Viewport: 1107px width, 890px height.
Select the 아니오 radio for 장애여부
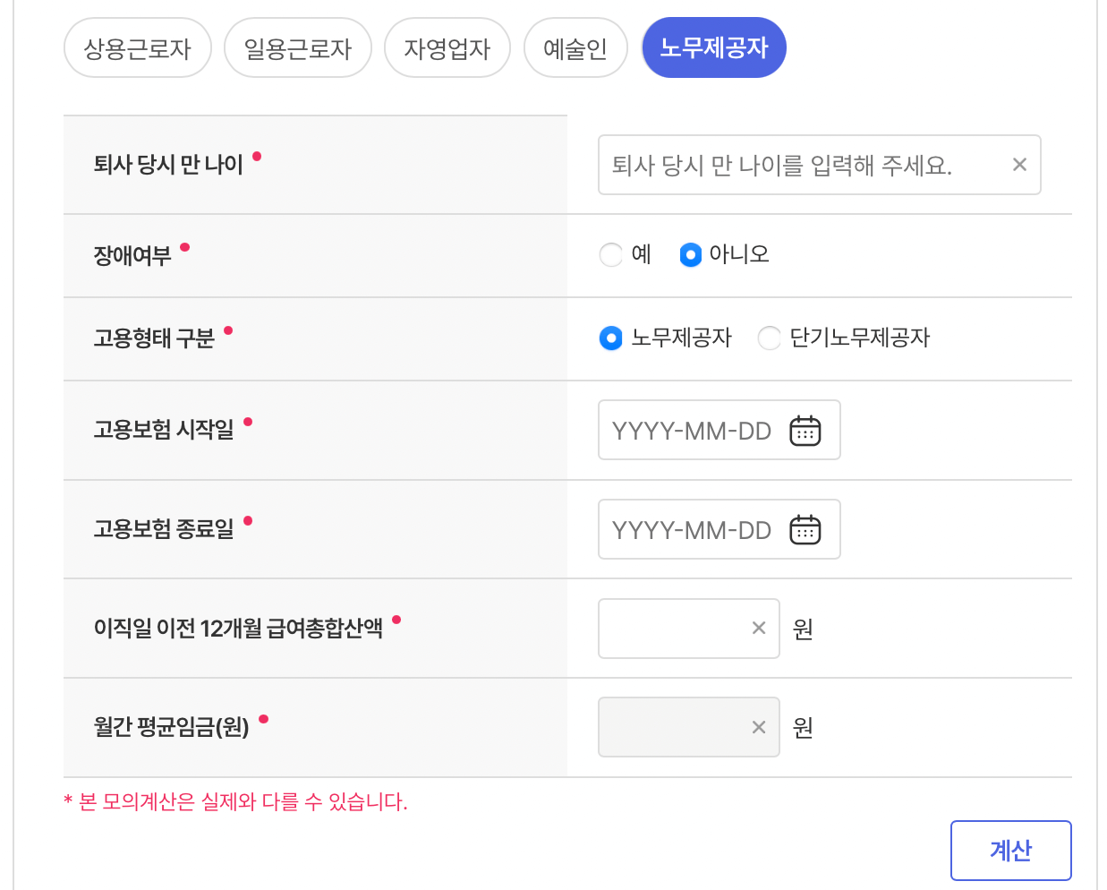tap(690, 254)
